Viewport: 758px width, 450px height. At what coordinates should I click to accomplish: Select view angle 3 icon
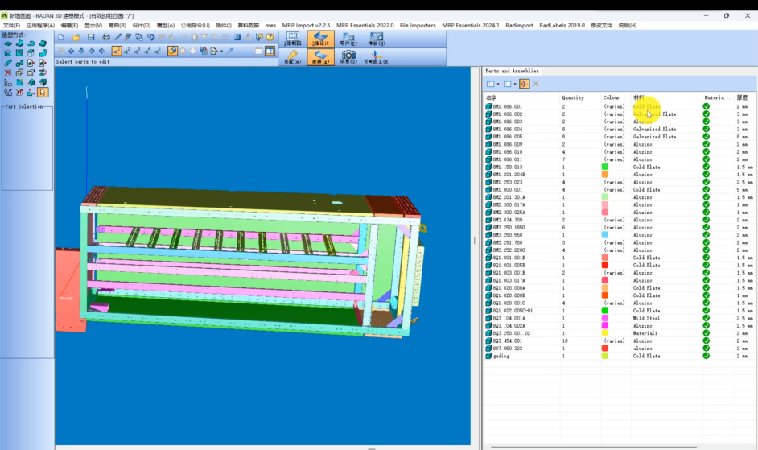[137, 51]
